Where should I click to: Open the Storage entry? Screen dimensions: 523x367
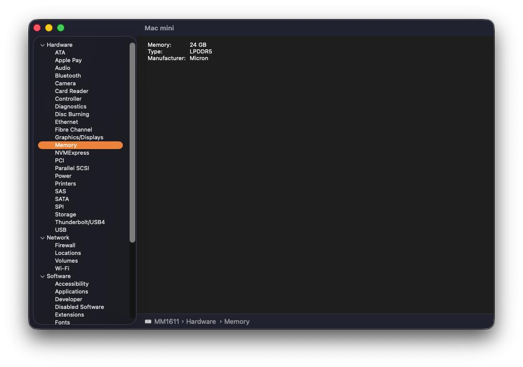[x=65, y=214]
